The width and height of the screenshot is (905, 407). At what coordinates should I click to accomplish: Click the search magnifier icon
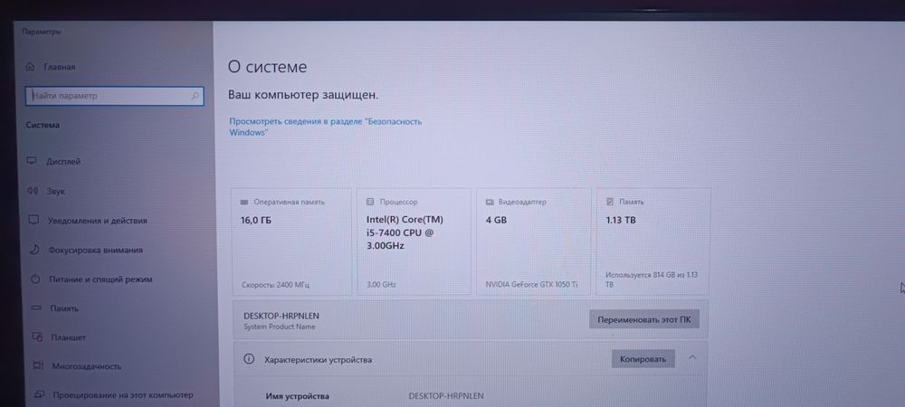click(x=195, y=96)
